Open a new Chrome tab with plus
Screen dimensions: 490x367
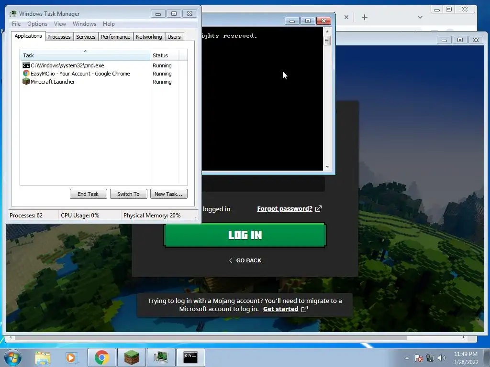[x=364, y=17]
